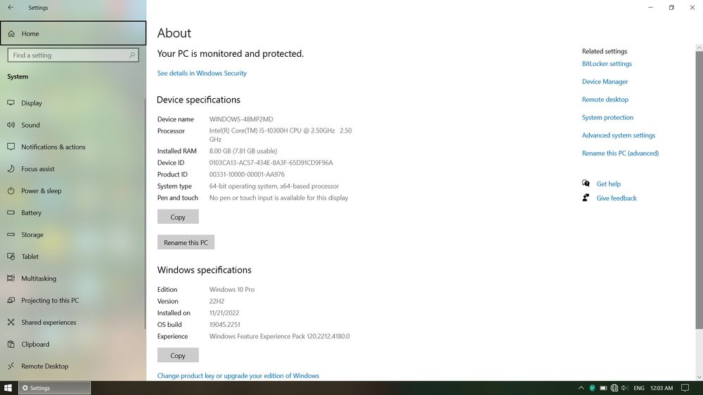Click See details in Windows Security link

pos(202,73)
